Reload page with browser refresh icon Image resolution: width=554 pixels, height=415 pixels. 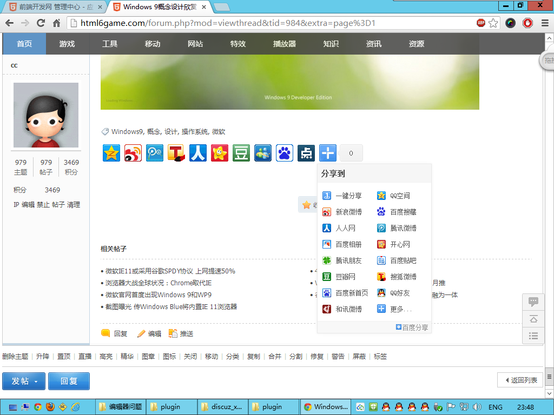[41, 23]
